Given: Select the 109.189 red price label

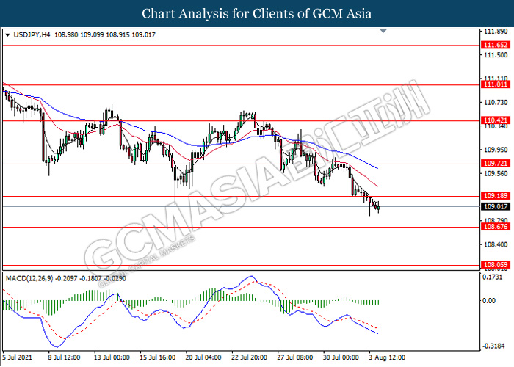Looking at the screenshot, I should click(496, 196).
